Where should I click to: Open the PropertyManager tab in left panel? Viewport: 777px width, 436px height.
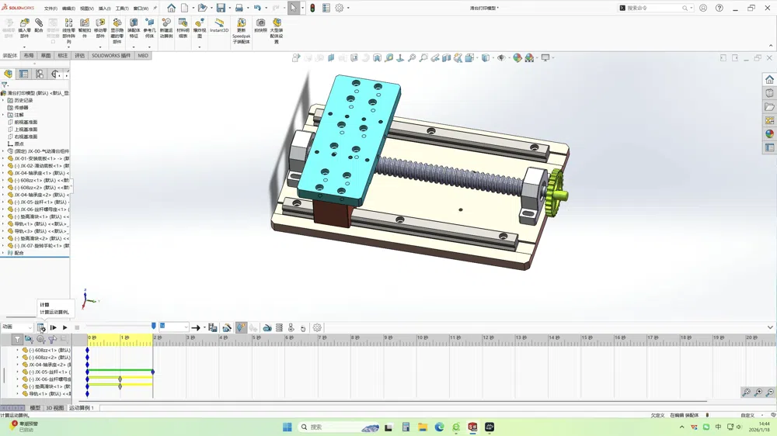click(24, 74)
